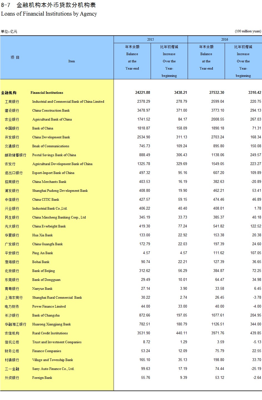Select the "Bnak of Communications" label
262x400 pixels.
51,146
